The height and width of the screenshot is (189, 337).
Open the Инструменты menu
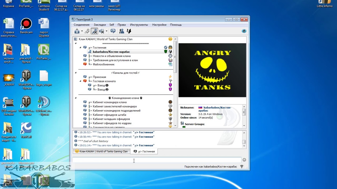(139, 25)
